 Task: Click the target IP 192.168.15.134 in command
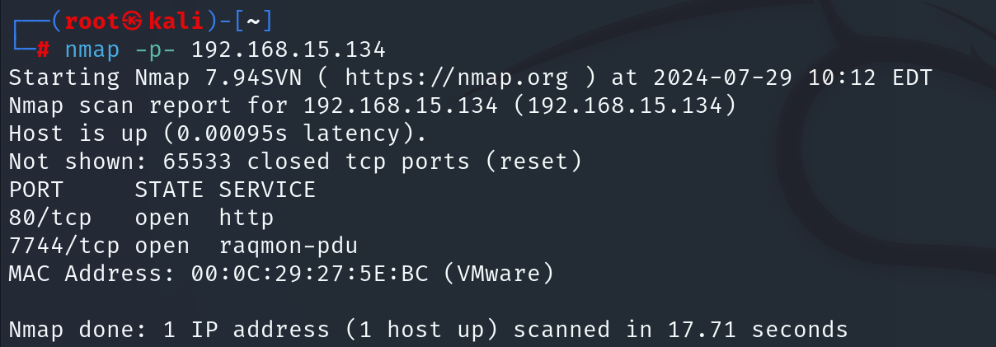click(x=289, y=49)
